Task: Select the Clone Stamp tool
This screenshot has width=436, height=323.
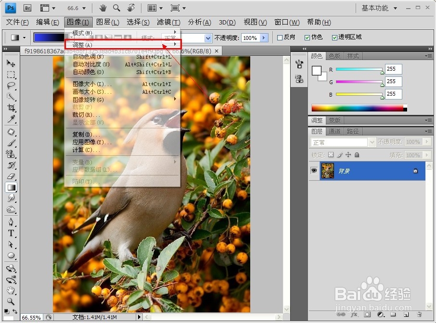Action: point(11,154)
